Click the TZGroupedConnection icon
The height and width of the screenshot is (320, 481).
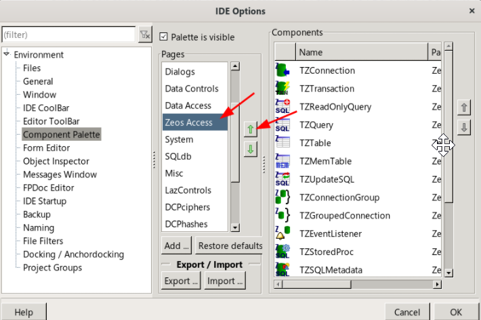click(x=283, y=215)
